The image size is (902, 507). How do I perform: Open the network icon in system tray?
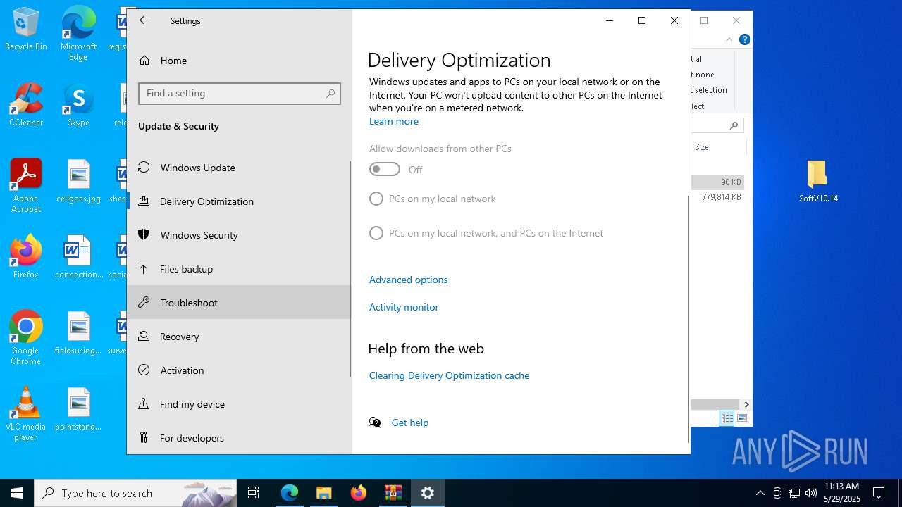(794, 493)
